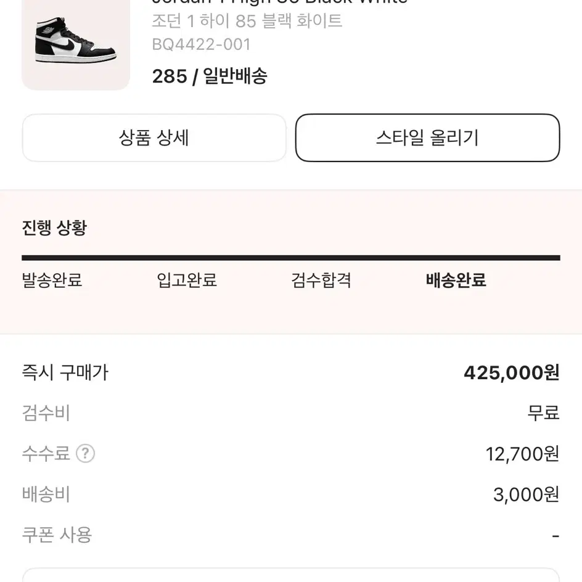Viewport: 582px width, 582px height.
Task: Click the black progress bar
Action: click(x=291, y=258)
